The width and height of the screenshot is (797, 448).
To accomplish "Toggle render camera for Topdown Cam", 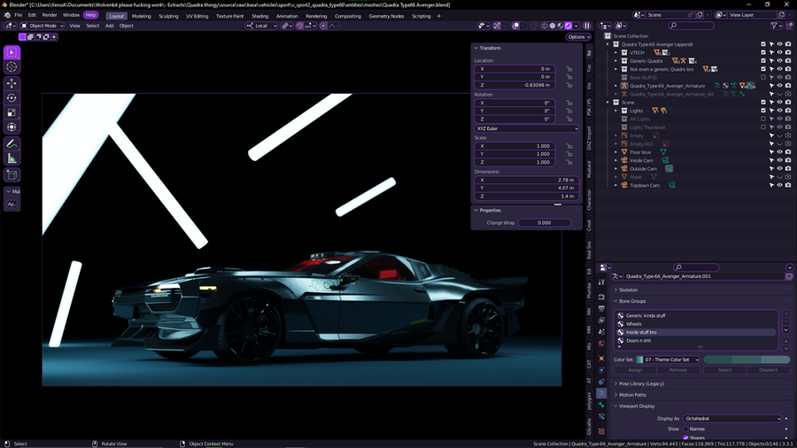I will coord(788,185).
